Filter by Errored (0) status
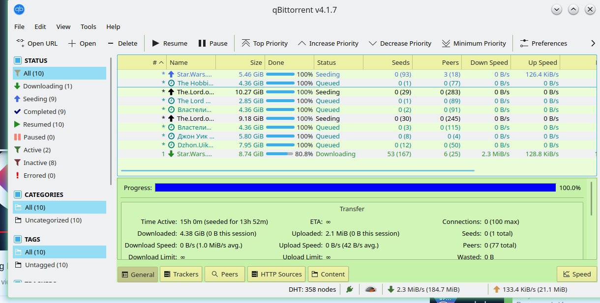Screen dimensions: 600x303 60,175
